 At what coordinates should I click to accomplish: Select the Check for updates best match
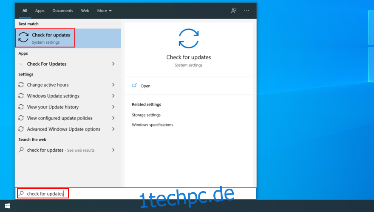tap(68, 38)
